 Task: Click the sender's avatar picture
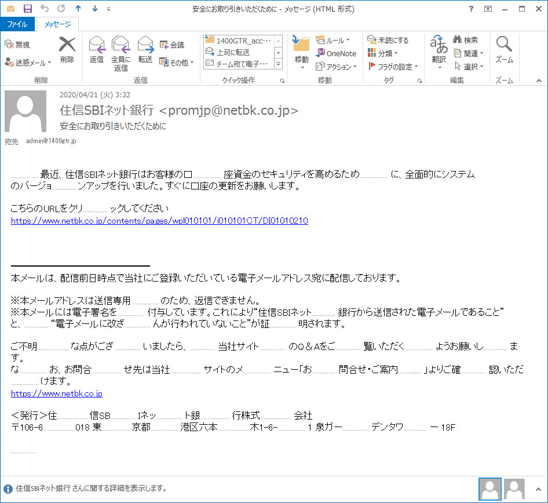25,111
